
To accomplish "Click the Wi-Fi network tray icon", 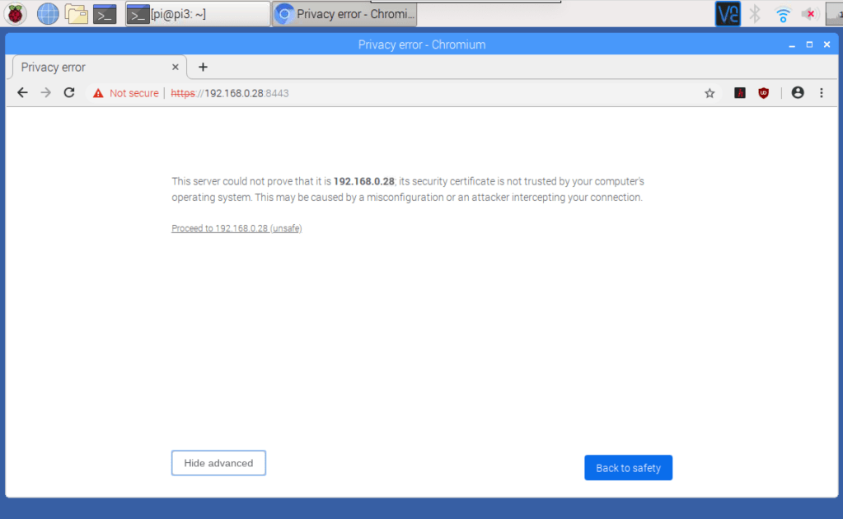I will tap(781, 13).
